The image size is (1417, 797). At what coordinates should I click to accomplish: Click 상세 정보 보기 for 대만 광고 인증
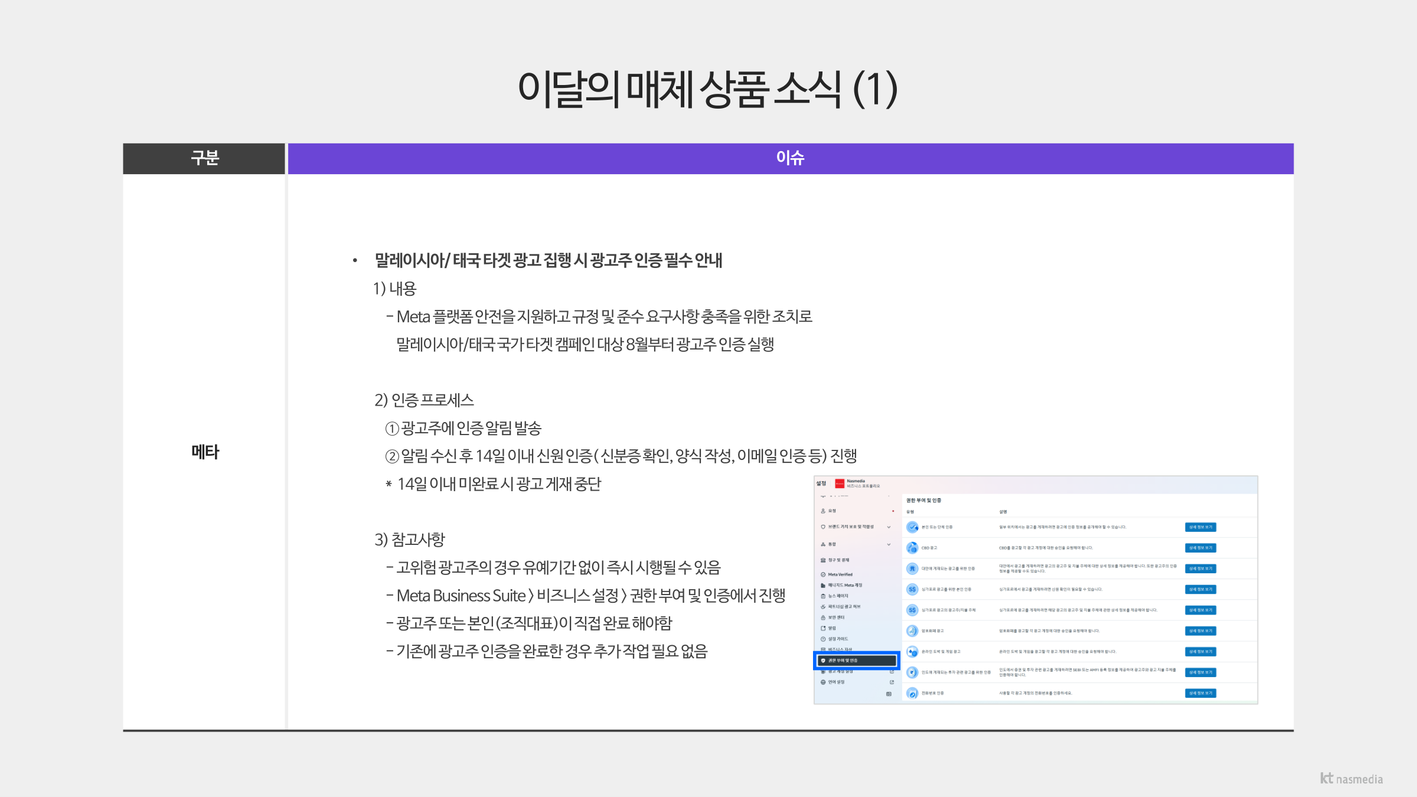(1200, 569)
